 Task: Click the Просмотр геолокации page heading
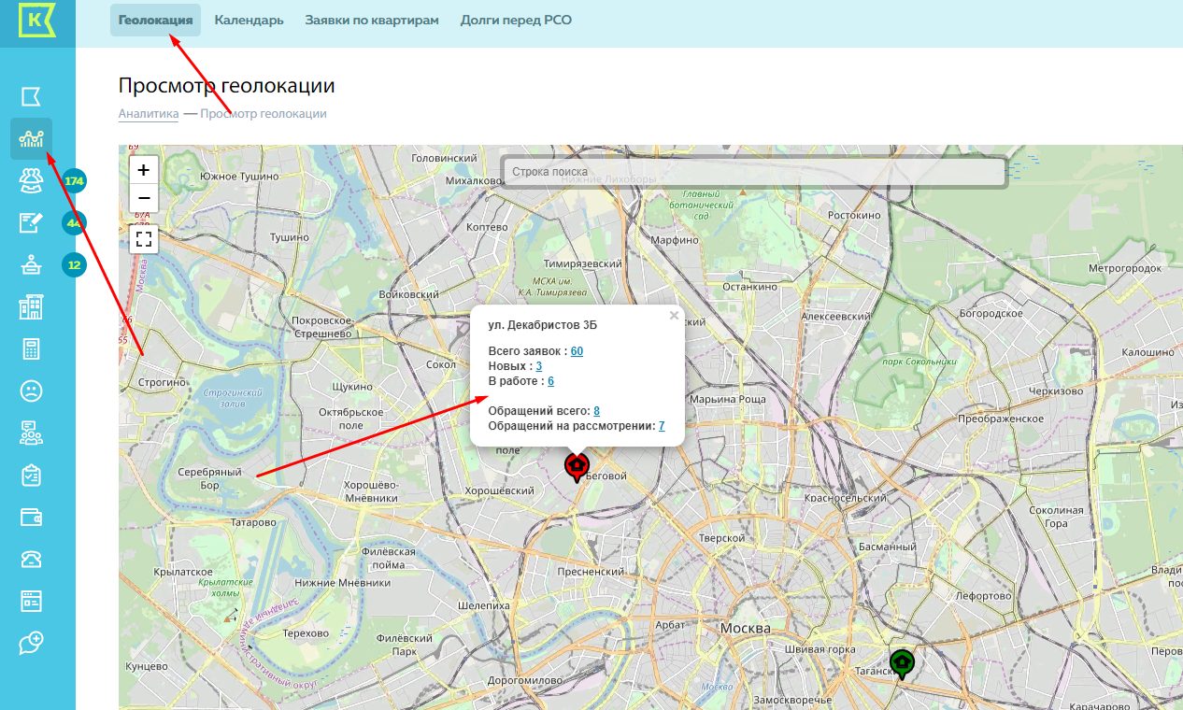coord(227,86)
